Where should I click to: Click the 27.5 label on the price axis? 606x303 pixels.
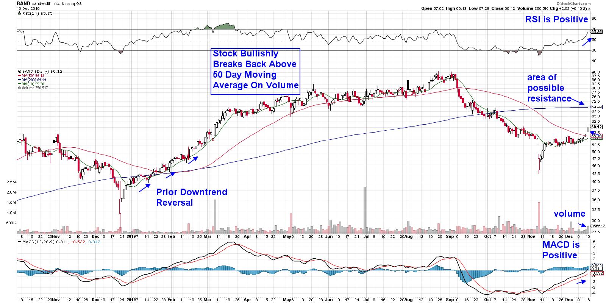pyautogui.click(x=596, y=231)
